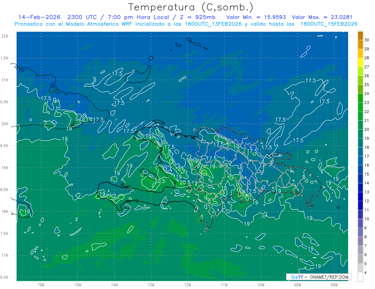Image resolution: width=375 pixels, height=289 pixels.
Task: Click the legend scale number 13
Action: pos(367,192)
